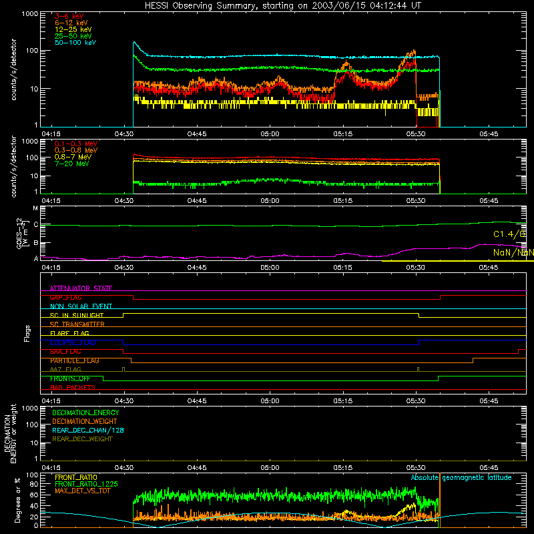Click the yellow C1.4 flare class annotation

click(x=509, y=234)
